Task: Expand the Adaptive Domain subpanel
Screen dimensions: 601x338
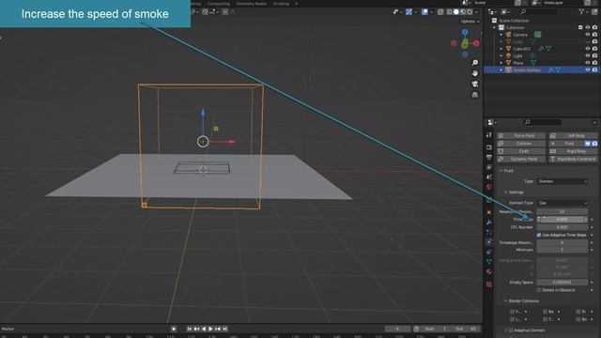Action: pos(505,330)
